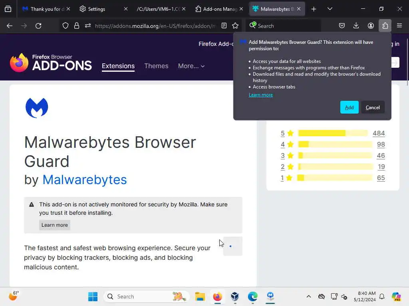The height and width of the screenshot is (306, 409).
Task: Click the Save to Pocket icon
Action: (x=342, y=26)
